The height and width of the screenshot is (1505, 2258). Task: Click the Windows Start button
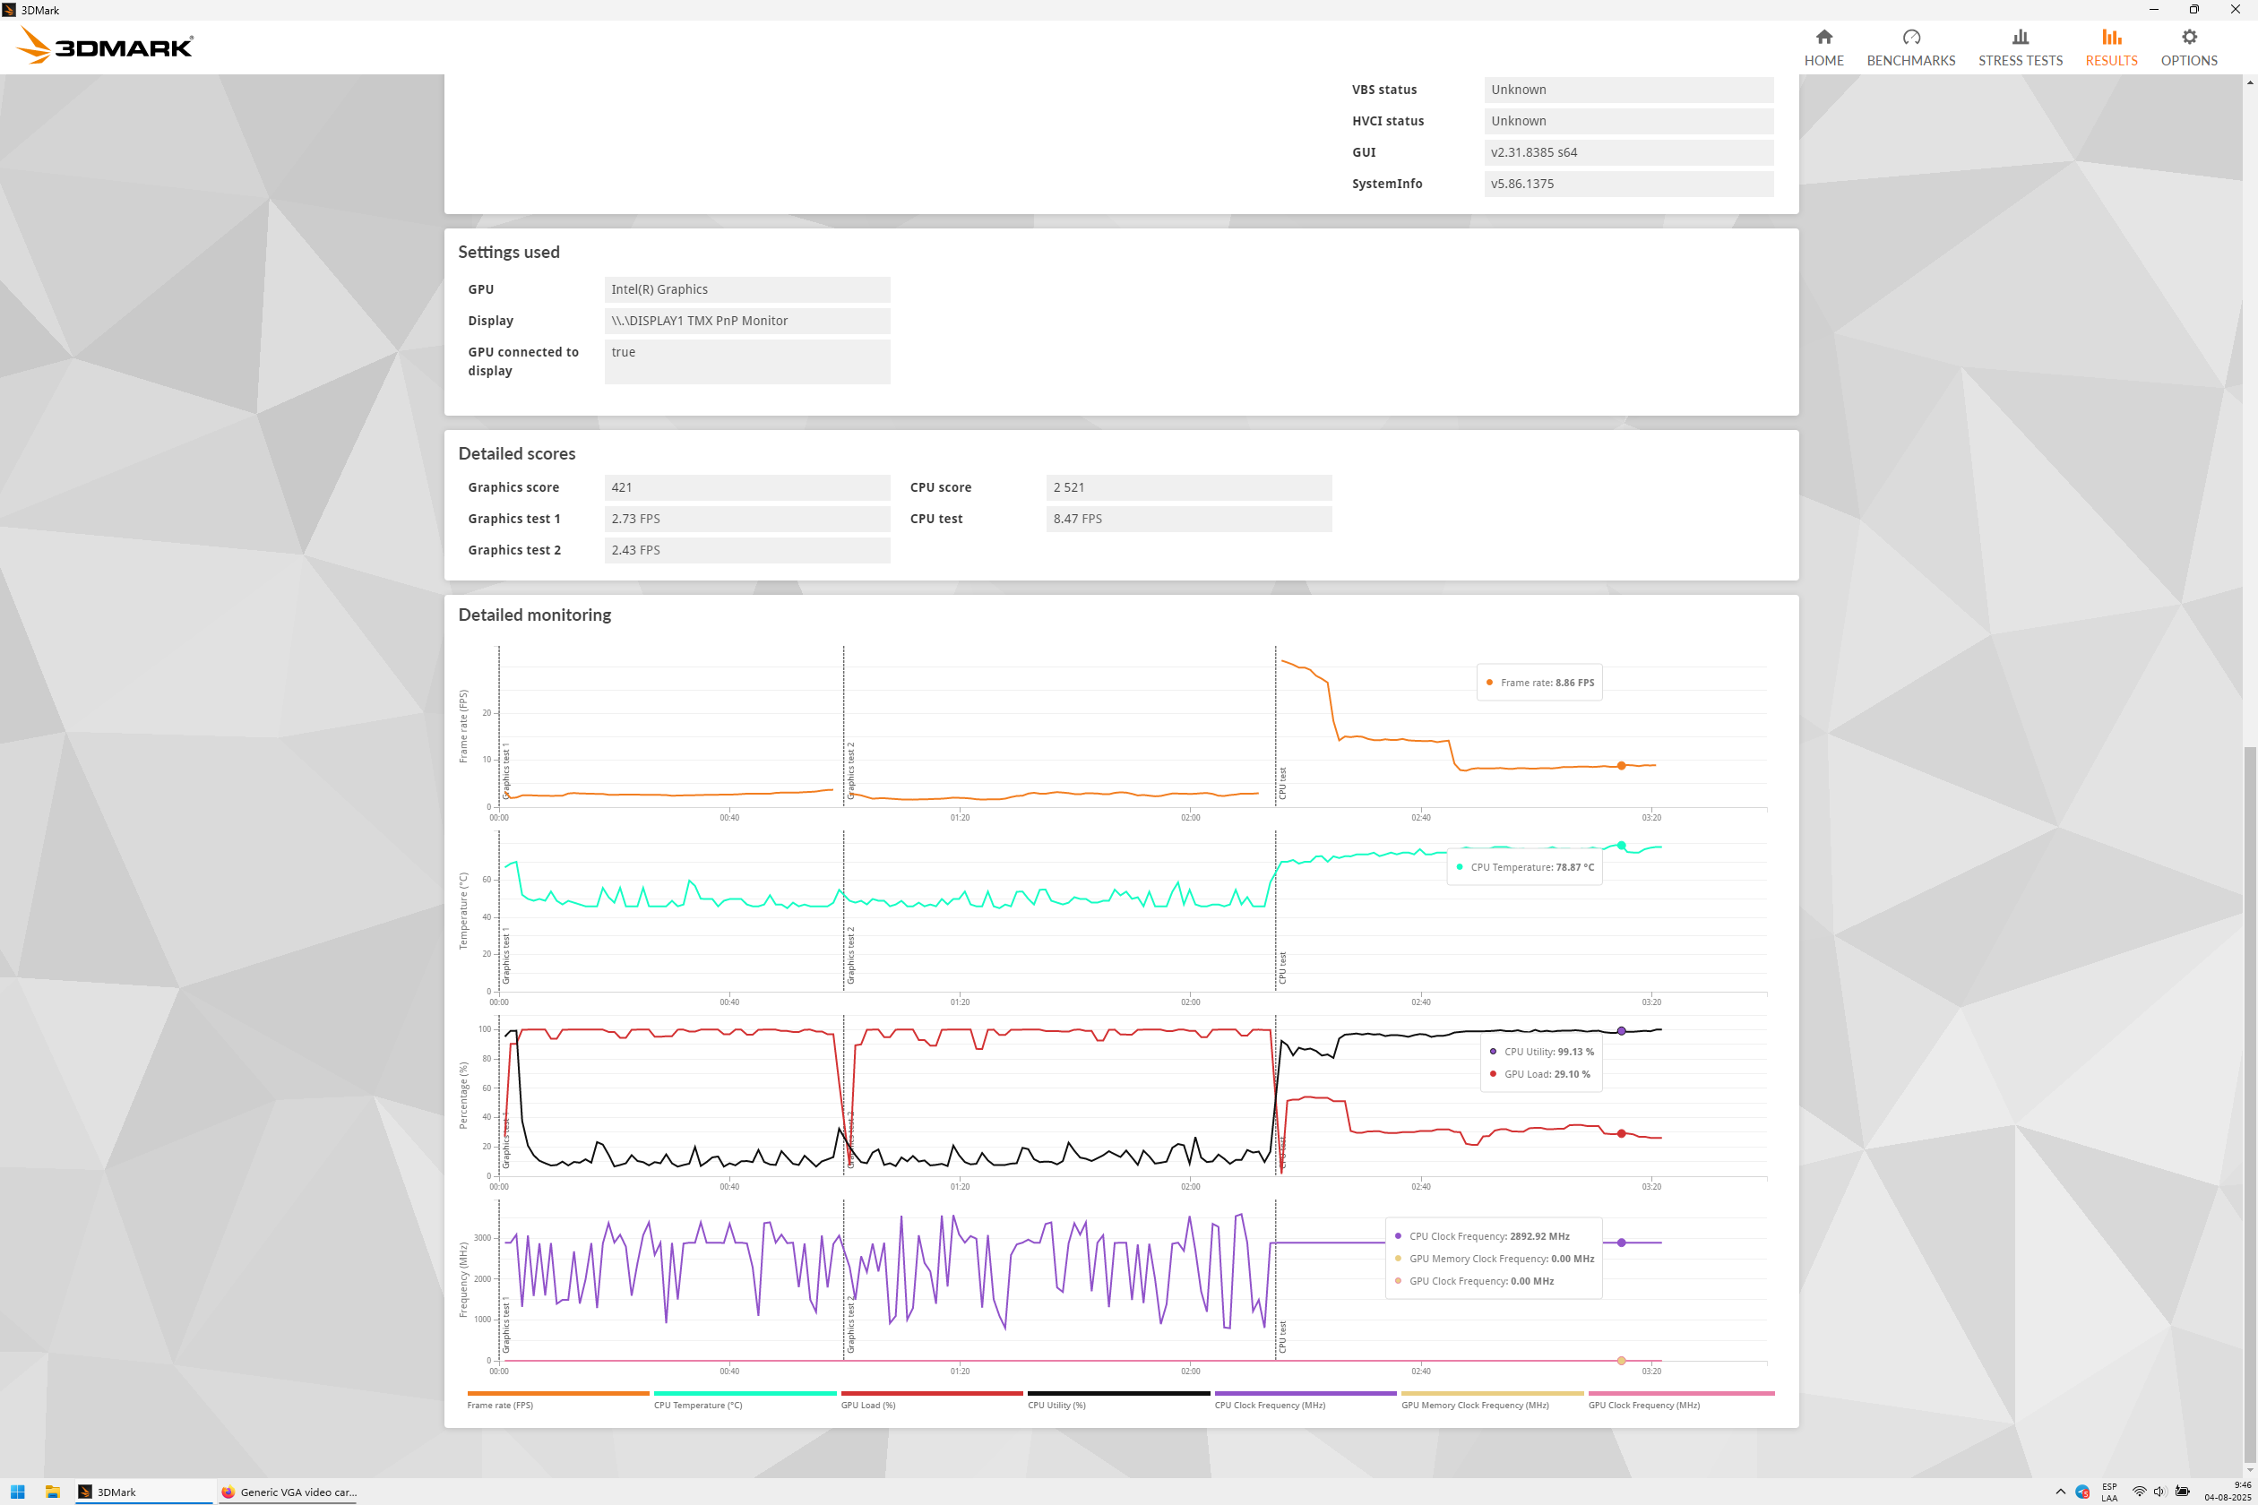[x=17, y=1492]
